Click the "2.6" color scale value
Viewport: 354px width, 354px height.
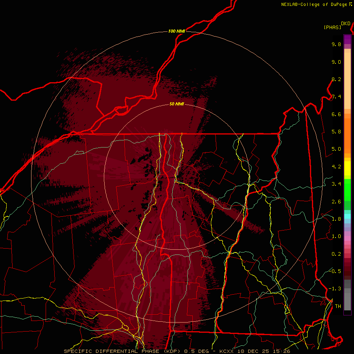click(x=336, y=202)
